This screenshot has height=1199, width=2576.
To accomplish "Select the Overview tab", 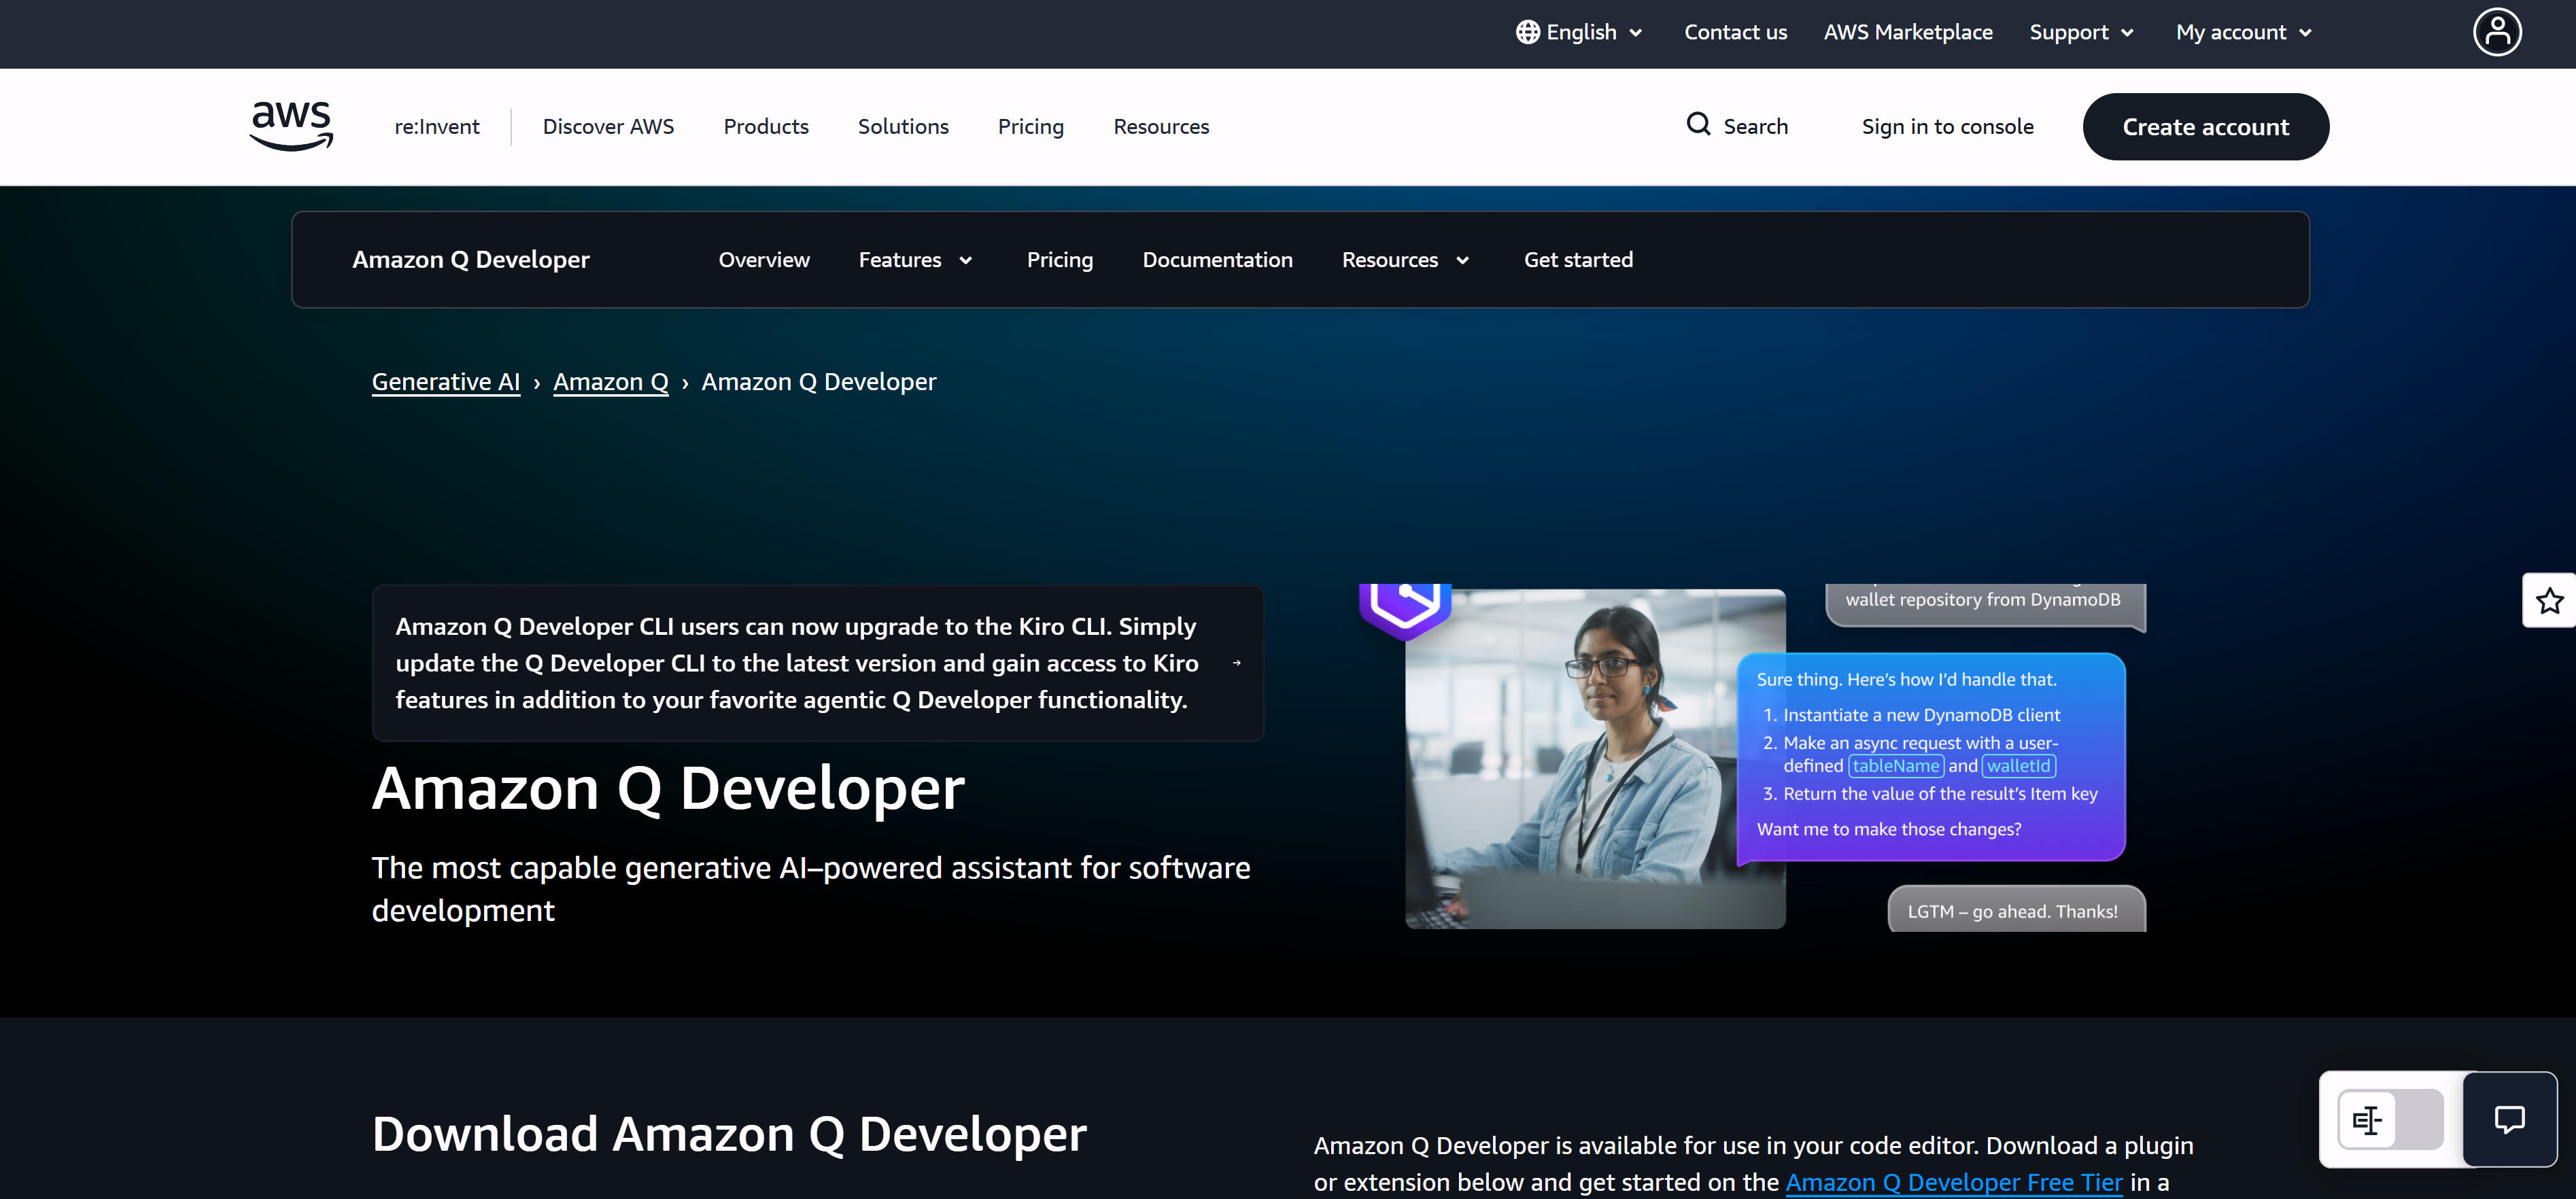I will point(763,259).
